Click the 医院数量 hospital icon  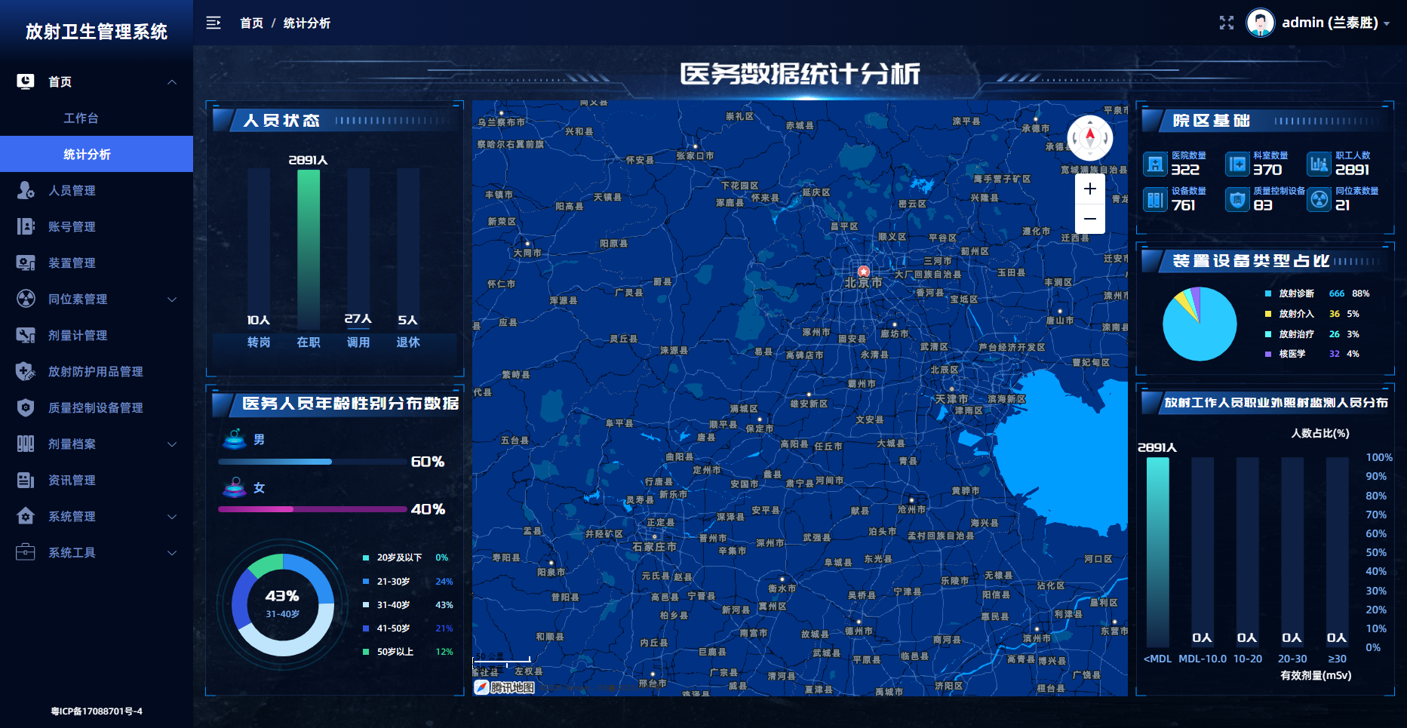coord(1154,164)
